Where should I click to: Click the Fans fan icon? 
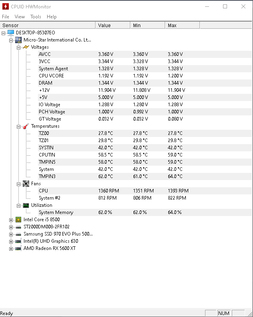[x=26, y=184]
